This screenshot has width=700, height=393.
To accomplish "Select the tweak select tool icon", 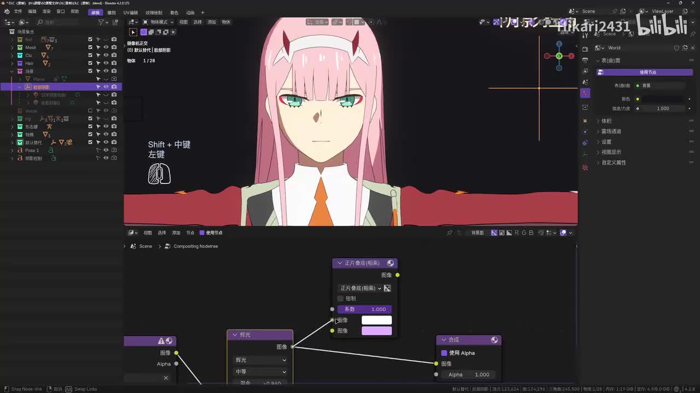I will [x=133, y=32].
